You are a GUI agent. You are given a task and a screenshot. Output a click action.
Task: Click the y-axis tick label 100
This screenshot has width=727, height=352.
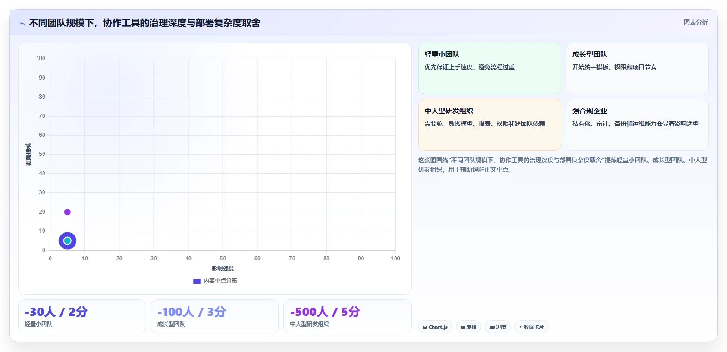pos(41,58)
